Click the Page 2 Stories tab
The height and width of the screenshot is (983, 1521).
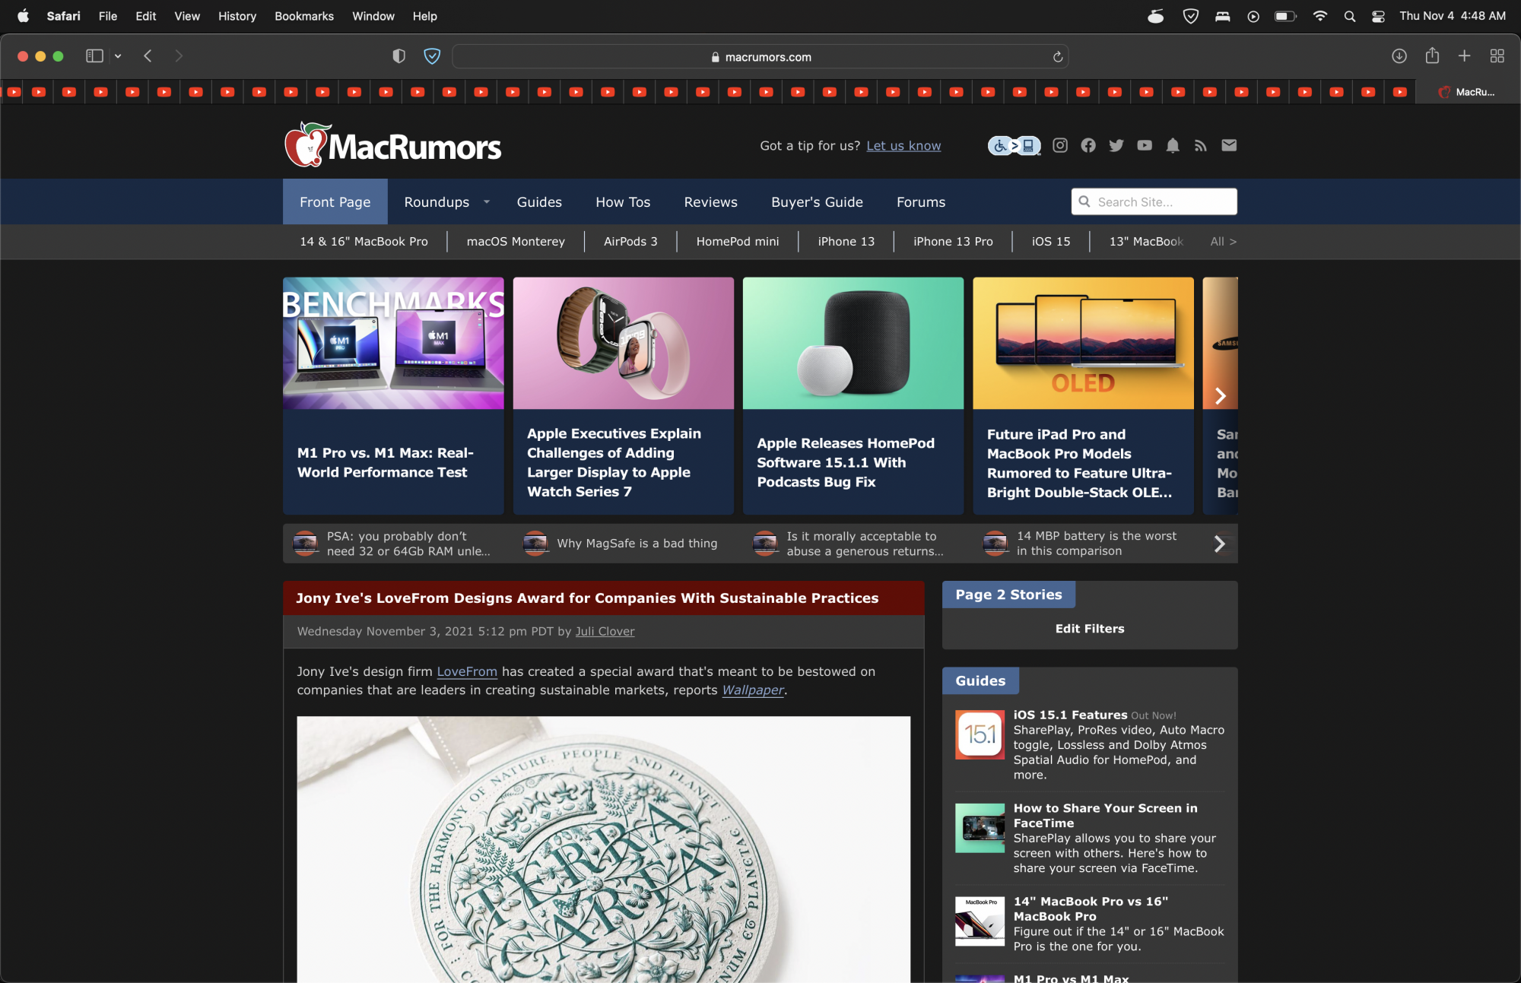[x=1008, y=595]
